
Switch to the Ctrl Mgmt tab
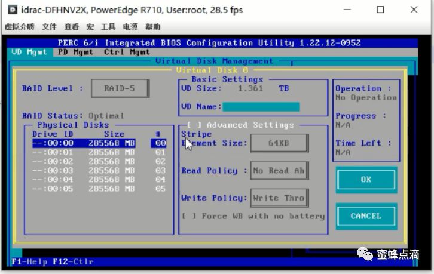tap(127, 52)
